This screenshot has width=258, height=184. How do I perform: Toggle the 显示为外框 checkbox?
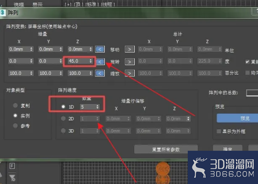click(x=219, y=131)
